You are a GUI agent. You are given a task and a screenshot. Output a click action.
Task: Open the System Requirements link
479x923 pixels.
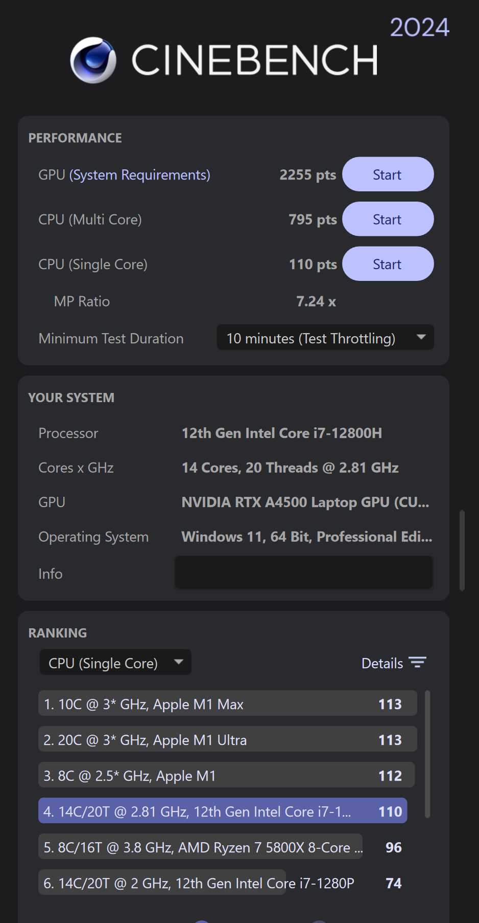point(140,175)
